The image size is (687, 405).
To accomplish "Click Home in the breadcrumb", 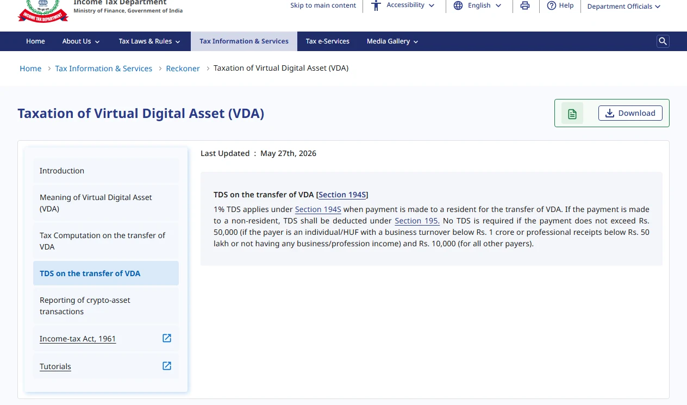I will [30, 68].
